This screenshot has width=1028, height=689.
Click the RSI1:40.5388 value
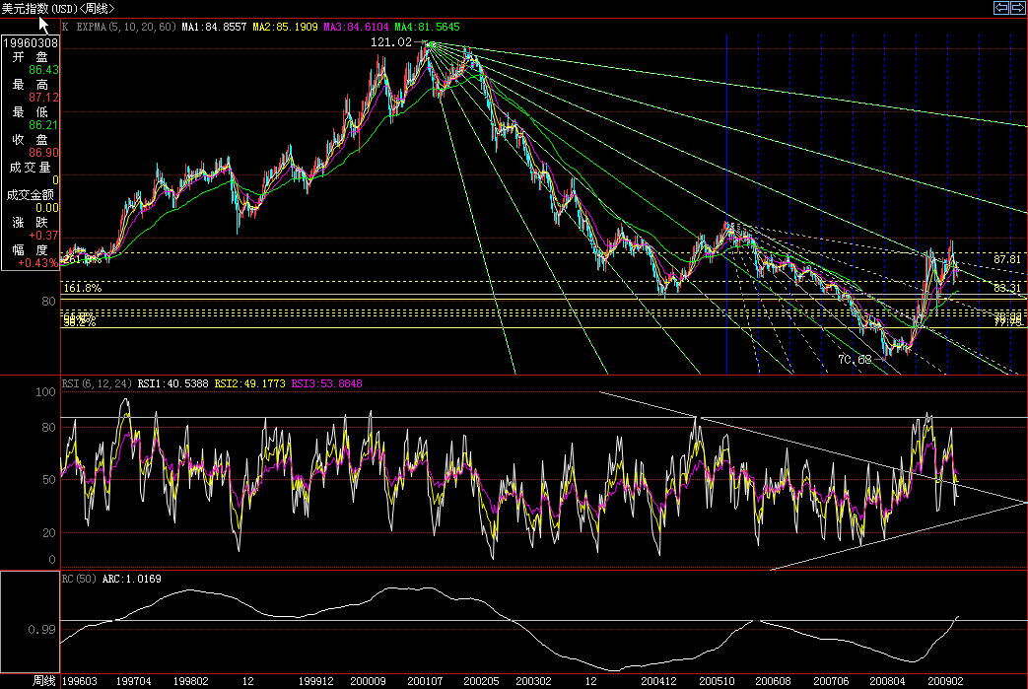point(173,383)
